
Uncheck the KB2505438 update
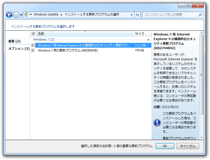(33, 50)
